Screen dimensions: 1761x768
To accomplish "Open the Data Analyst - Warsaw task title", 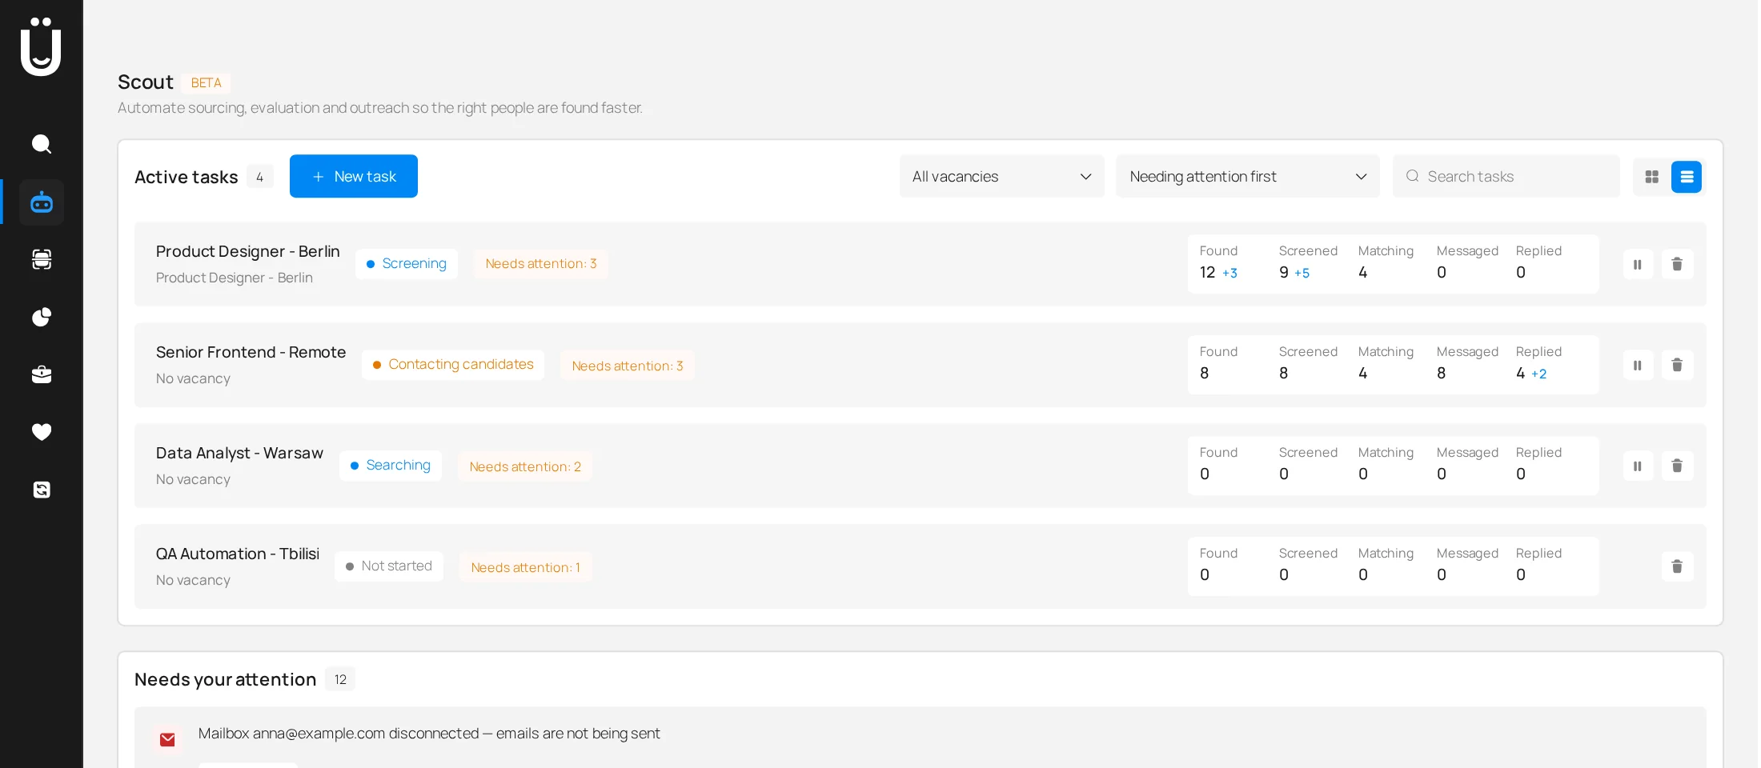I will (x=239, y=453).
